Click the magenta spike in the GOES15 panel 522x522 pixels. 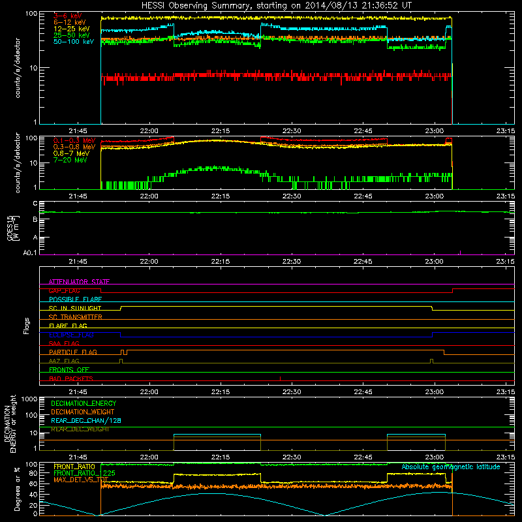[x=460, y=253]
